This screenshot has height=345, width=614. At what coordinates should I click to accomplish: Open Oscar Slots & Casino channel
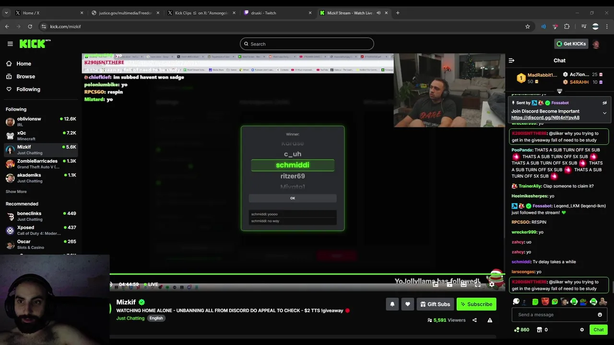click(41, 244)
